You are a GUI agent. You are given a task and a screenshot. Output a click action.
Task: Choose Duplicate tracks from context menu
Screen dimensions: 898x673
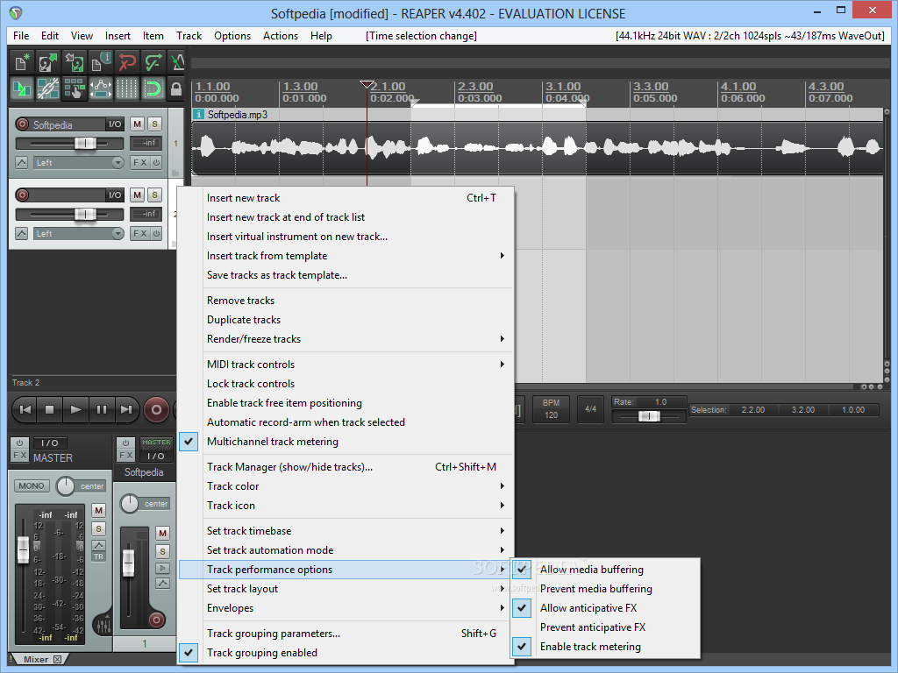coord(346,320)
